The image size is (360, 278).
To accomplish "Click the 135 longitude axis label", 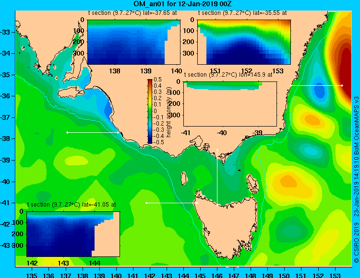I will (32, 276).
